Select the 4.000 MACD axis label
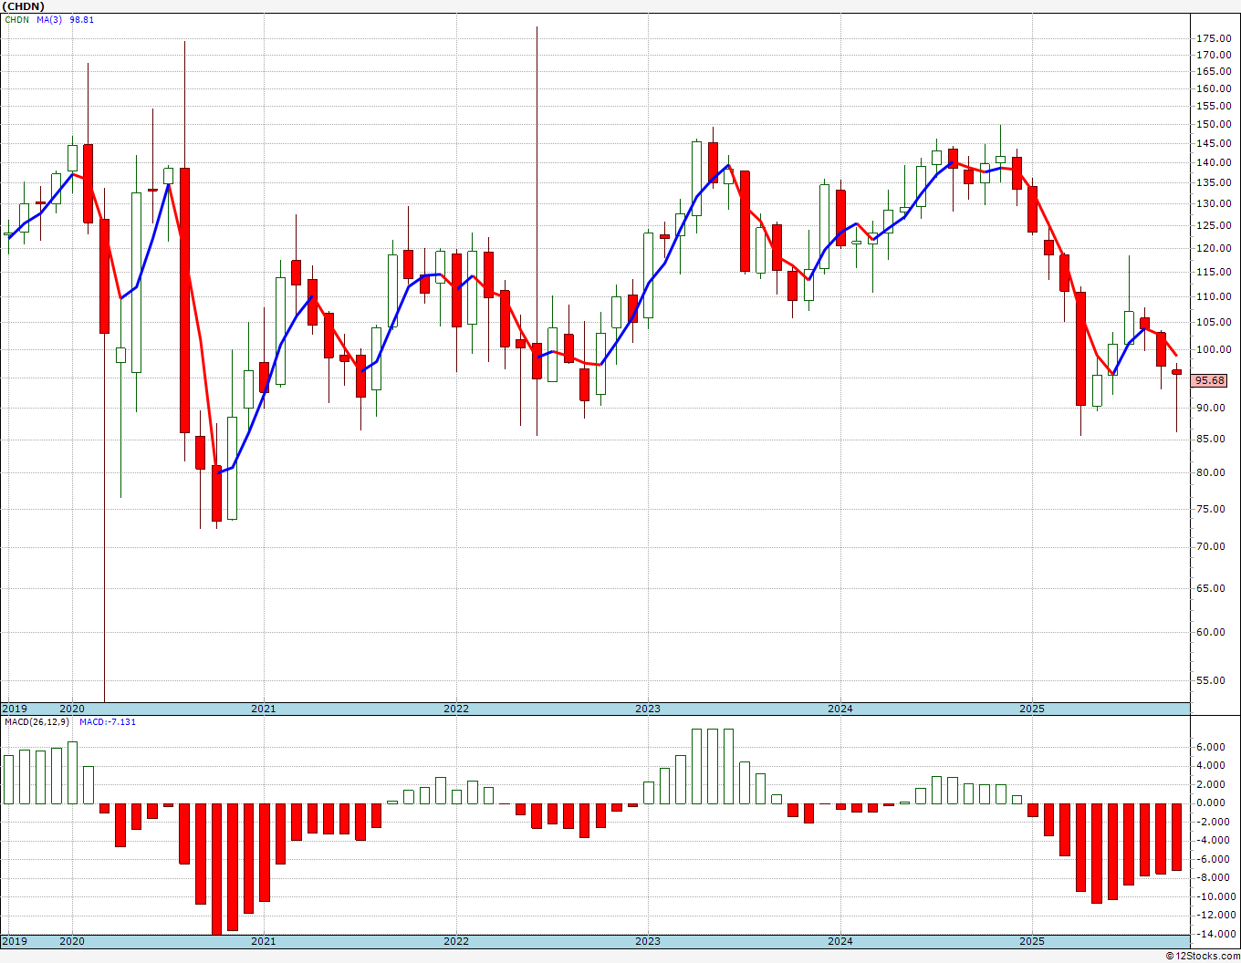 pyautogui.click(x=1212, y=766)
